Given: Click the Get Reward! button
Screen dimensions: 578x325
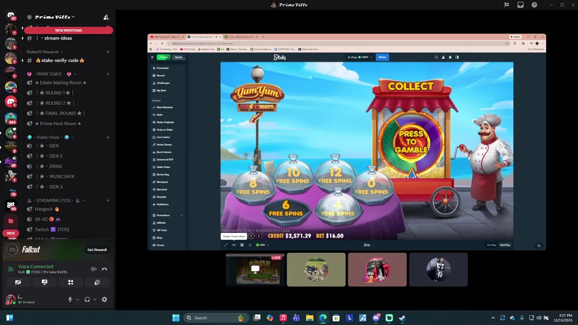Looking at the screenshot, I should pos(97,250).
